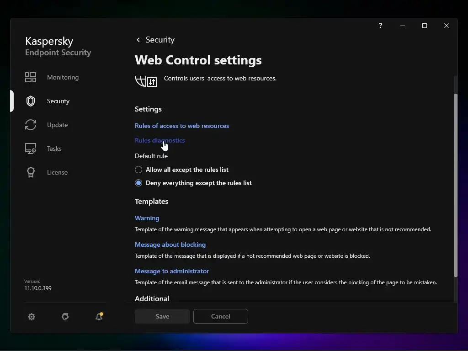Switch to the License section

[57, 172]
